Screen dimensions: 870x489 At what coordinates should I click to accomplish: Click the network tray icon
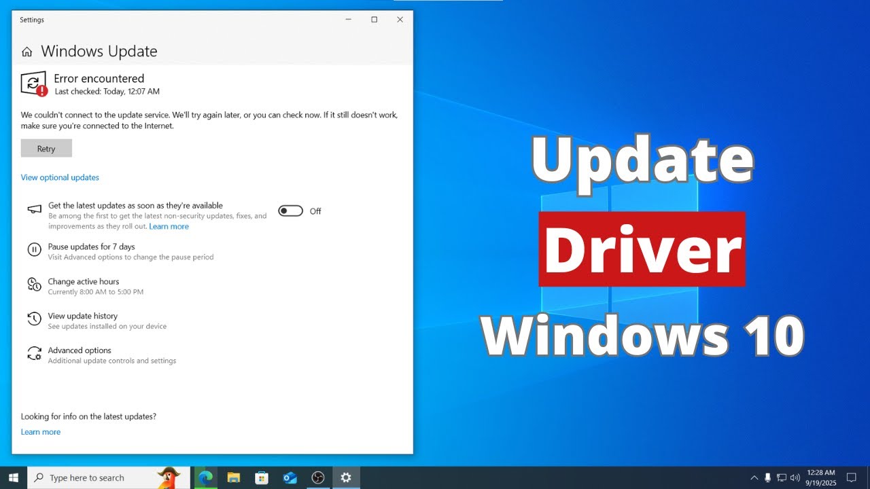point(782,477)
